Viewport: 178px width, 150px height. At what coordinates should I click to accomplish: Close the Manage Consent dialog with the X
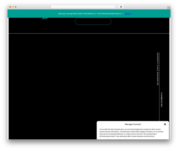pos(165,124)
